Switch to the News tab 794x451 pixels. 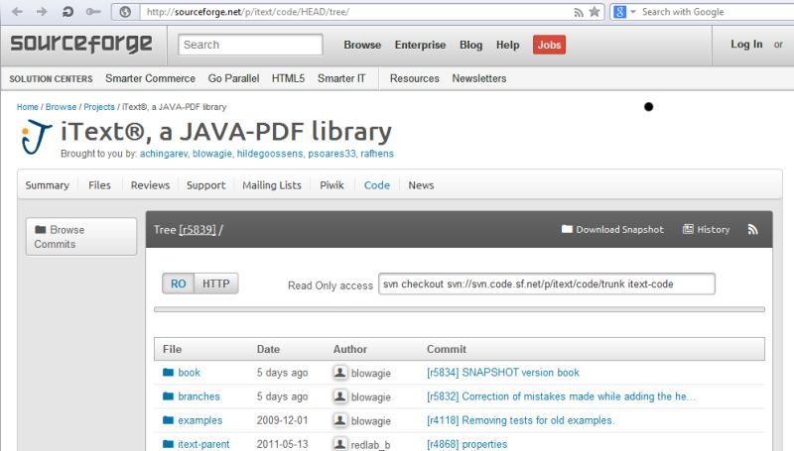(421, 185)
